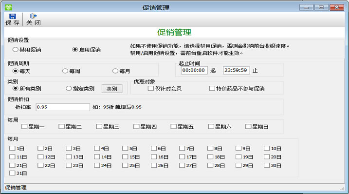Image resolution: width=349 pixels, height=194 pixels.
Task: Click the end time 23:59:59 field
Action: pos(237,70)
